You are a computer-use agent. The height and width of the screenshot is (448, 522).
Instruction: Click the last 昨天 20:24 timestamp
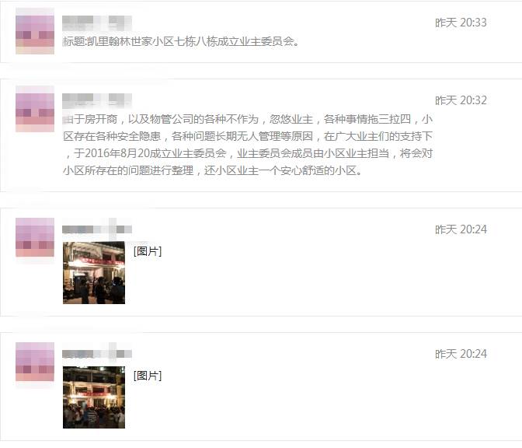[461, 354]
